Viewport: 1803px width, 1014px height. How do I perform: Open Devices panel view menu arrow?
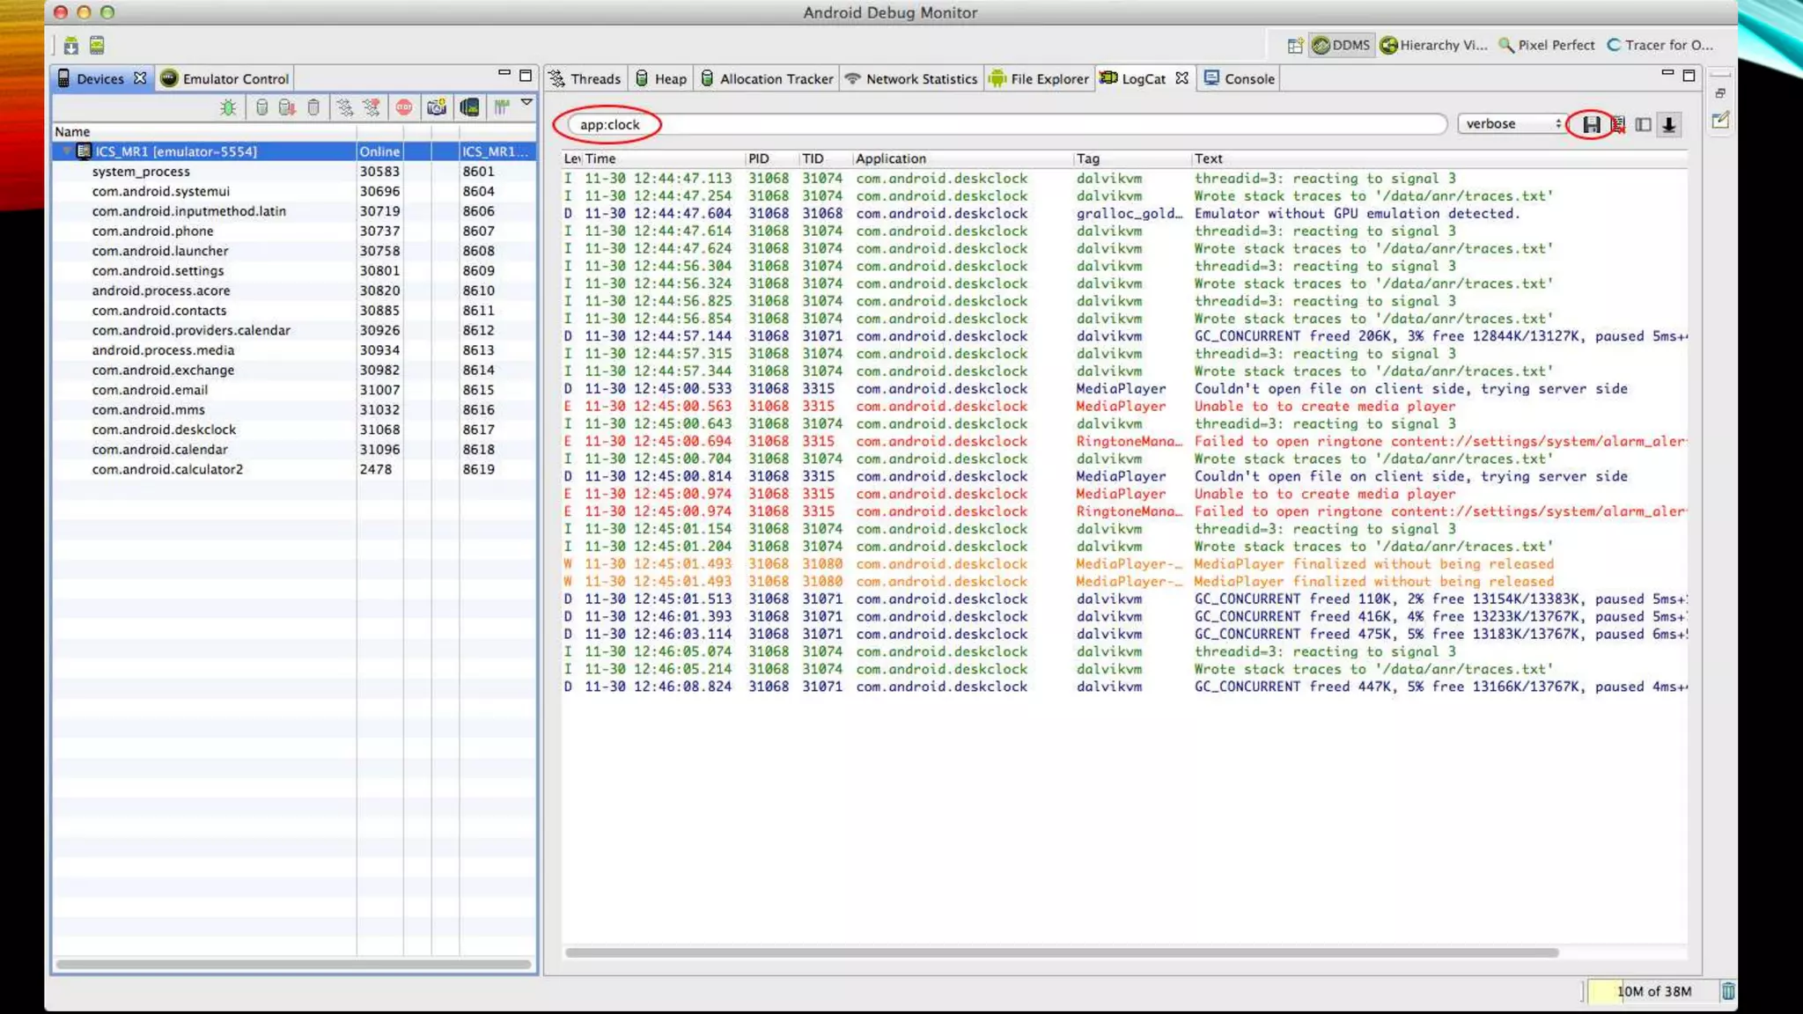526,103
